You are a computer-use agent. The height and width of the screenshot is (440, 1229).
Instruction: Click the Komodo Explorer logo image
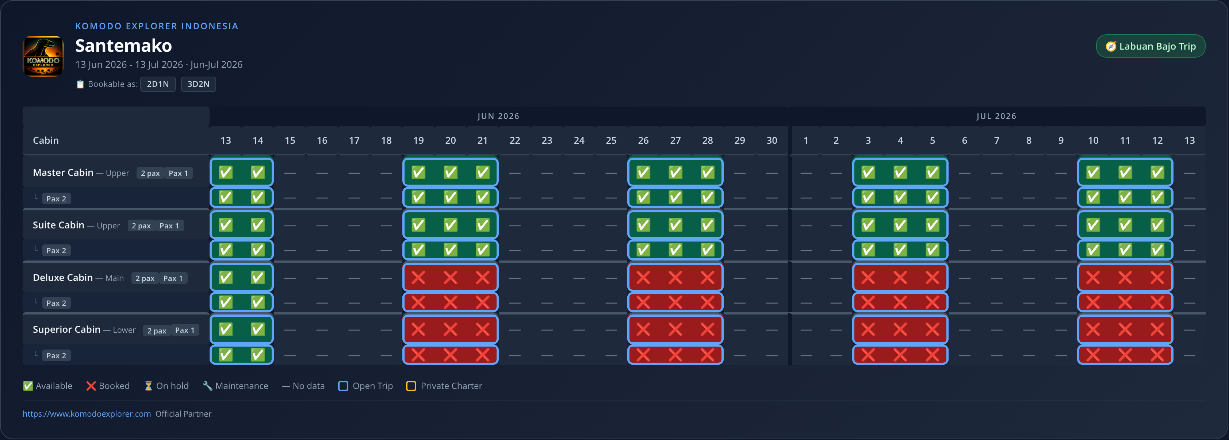click(x=43, y=56)
